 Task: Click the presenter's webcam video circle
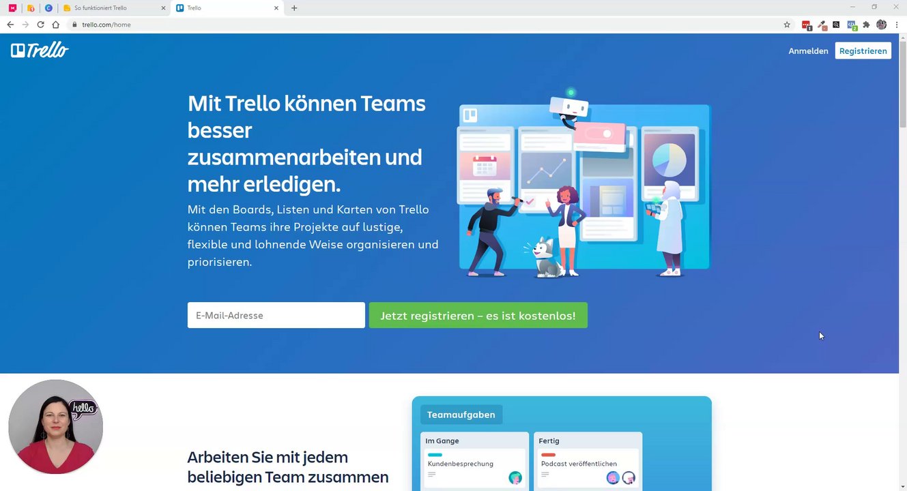coord(55,427)
